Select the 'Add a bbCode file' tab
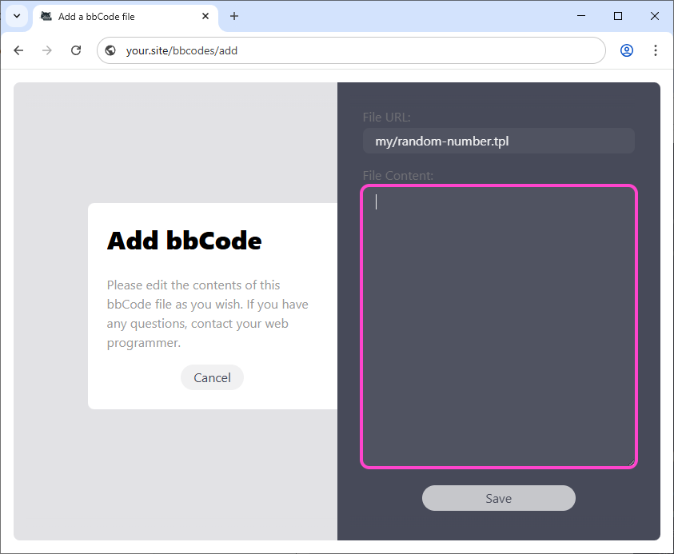Image resolution: width=674 pixels, height=554 pixels. tap(120, 16)
